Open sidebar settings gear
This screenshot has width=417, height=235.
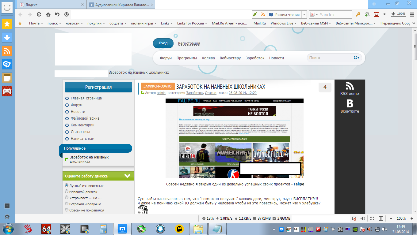click(7, 216)
